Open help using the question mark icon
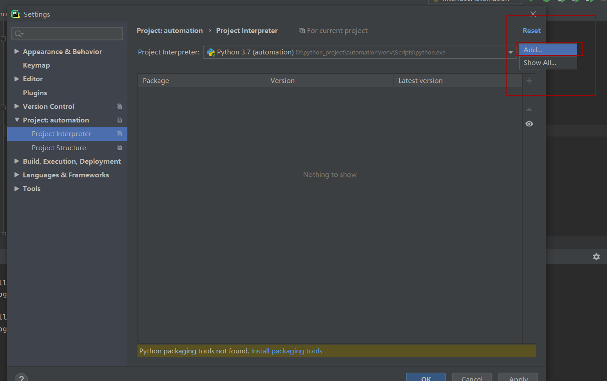 click(21, 377)
